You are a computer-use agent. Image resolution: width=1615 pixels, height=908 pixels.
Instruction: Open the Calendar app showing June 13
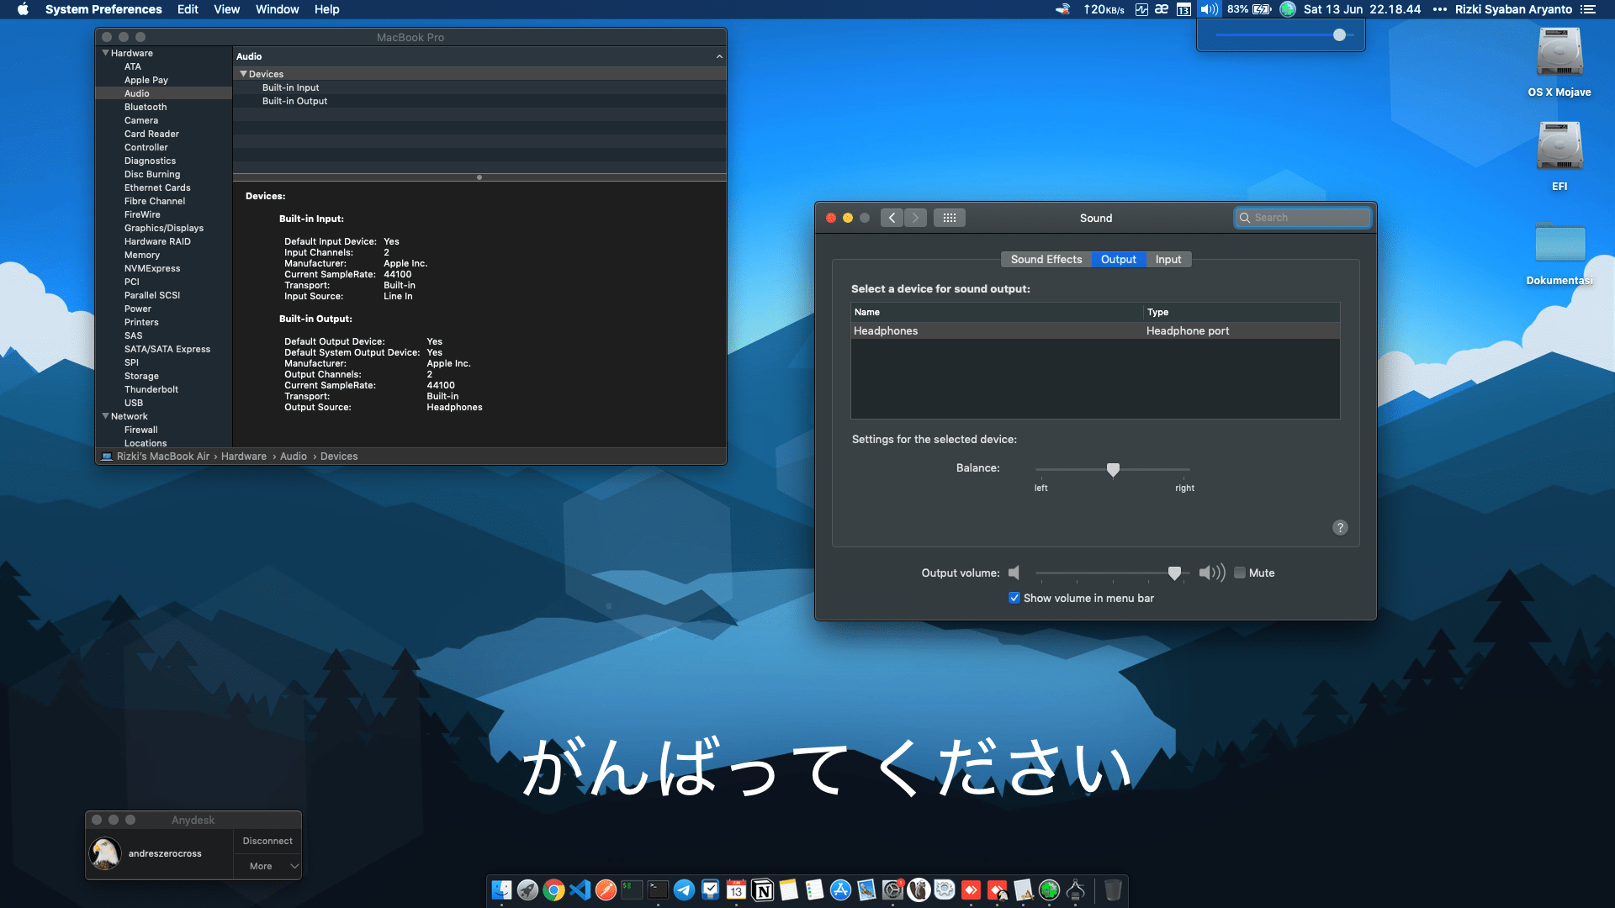coord(737,890)
